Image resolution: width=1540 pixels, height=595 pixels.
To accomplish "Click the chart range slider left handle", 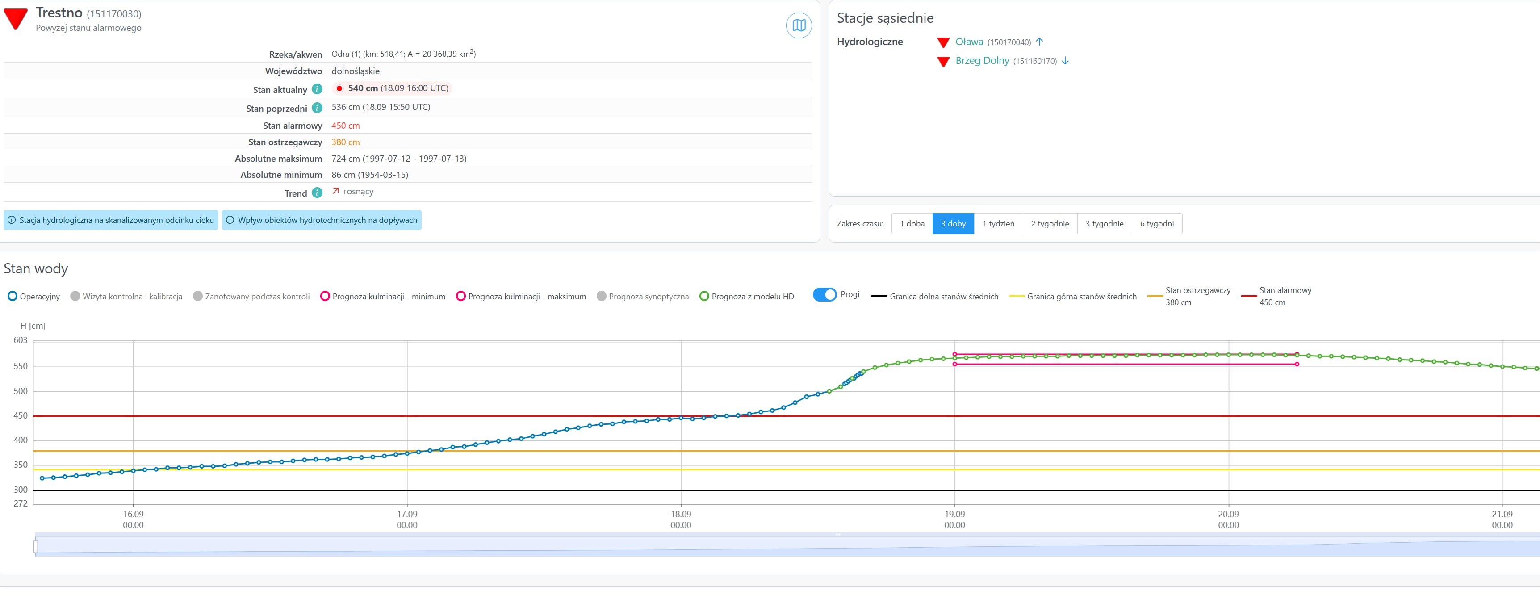I will (36, 546).
